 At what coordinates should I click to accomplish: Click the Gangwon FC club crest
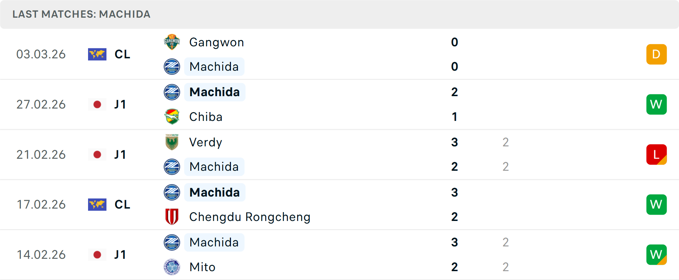click(172, 42)
